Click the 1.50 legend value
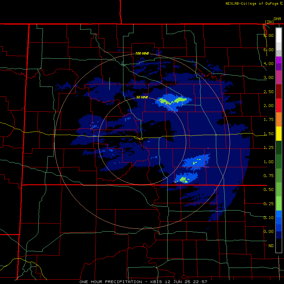 click(269, 134)
